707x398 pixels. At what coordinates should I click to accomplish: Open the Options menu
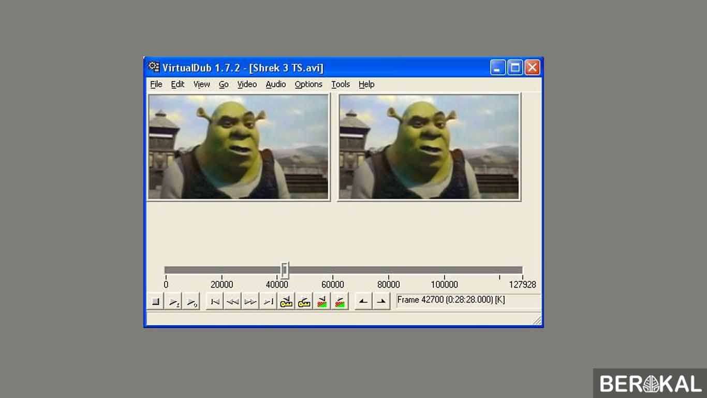(x=308, y=84)
